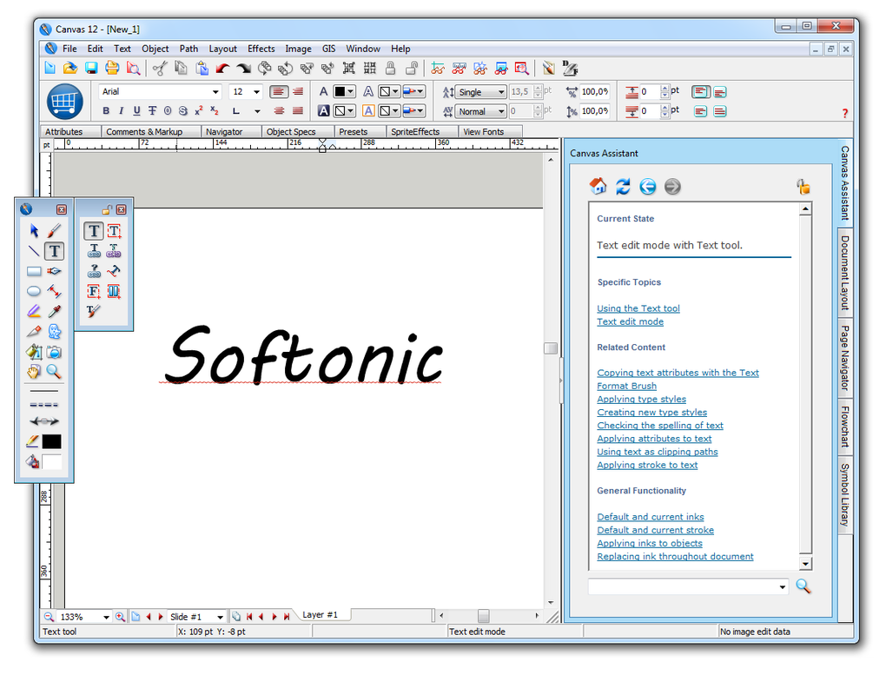Open the Document Layout side tab
The image size is (886, 675).
coord(845,273)
